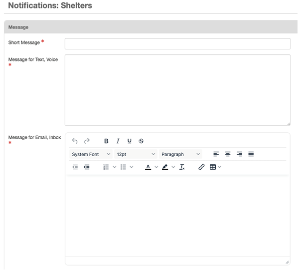Viewport: 302px width, 275px height.
Task: Increase indent in the editor
Action: [87, 167]
